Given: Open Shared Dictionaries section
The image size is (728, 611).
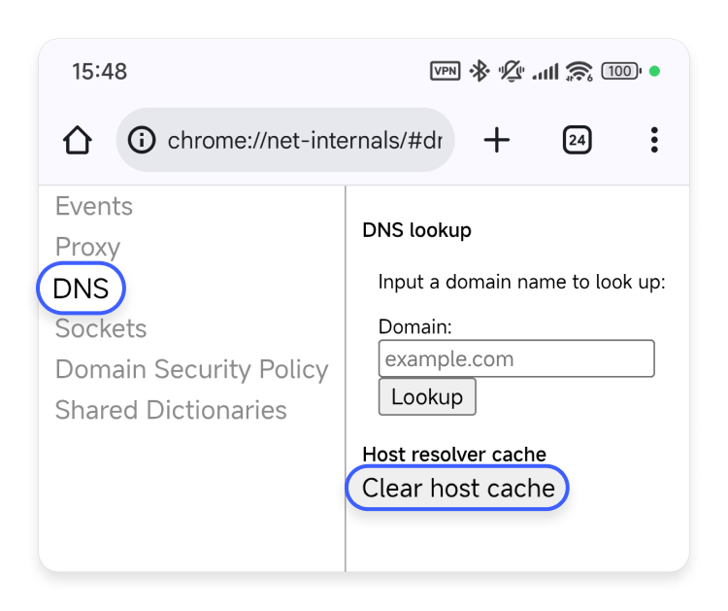Looking at the screenshot, I should click(171, 410).
